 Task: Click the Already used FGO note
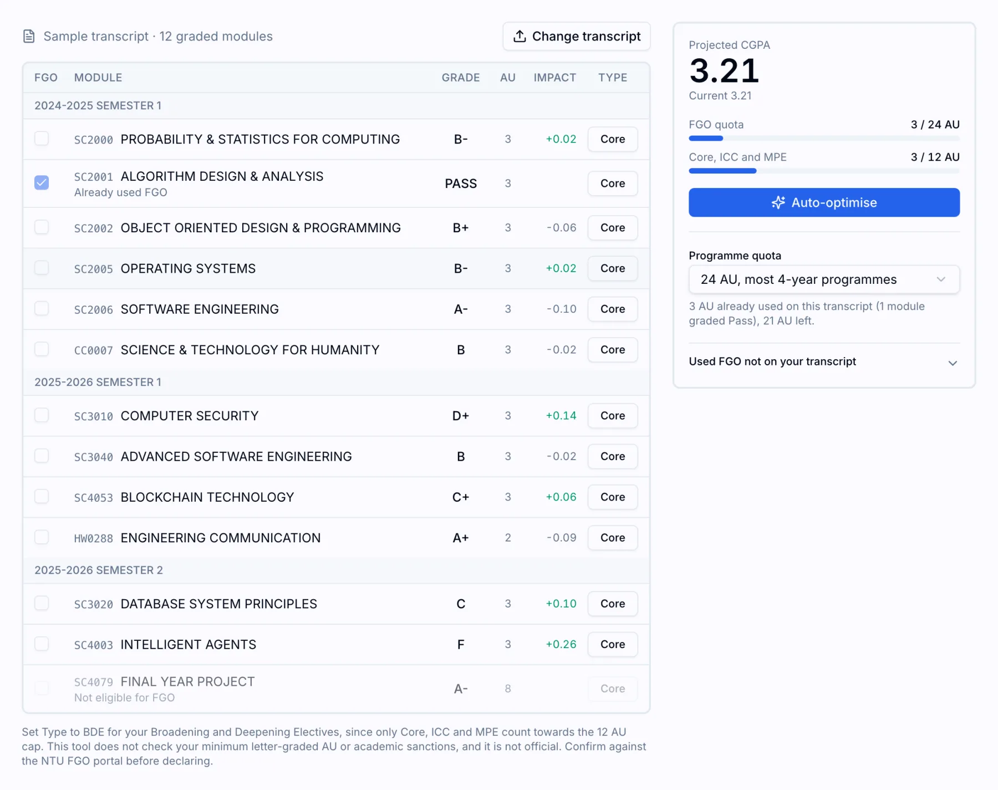121,192
